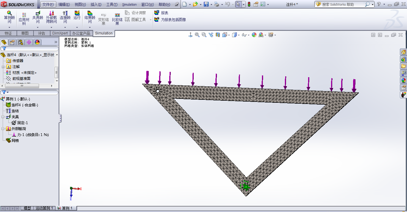
Task: Open the 算例顾问 study advisor
Action: coord(9,17)
